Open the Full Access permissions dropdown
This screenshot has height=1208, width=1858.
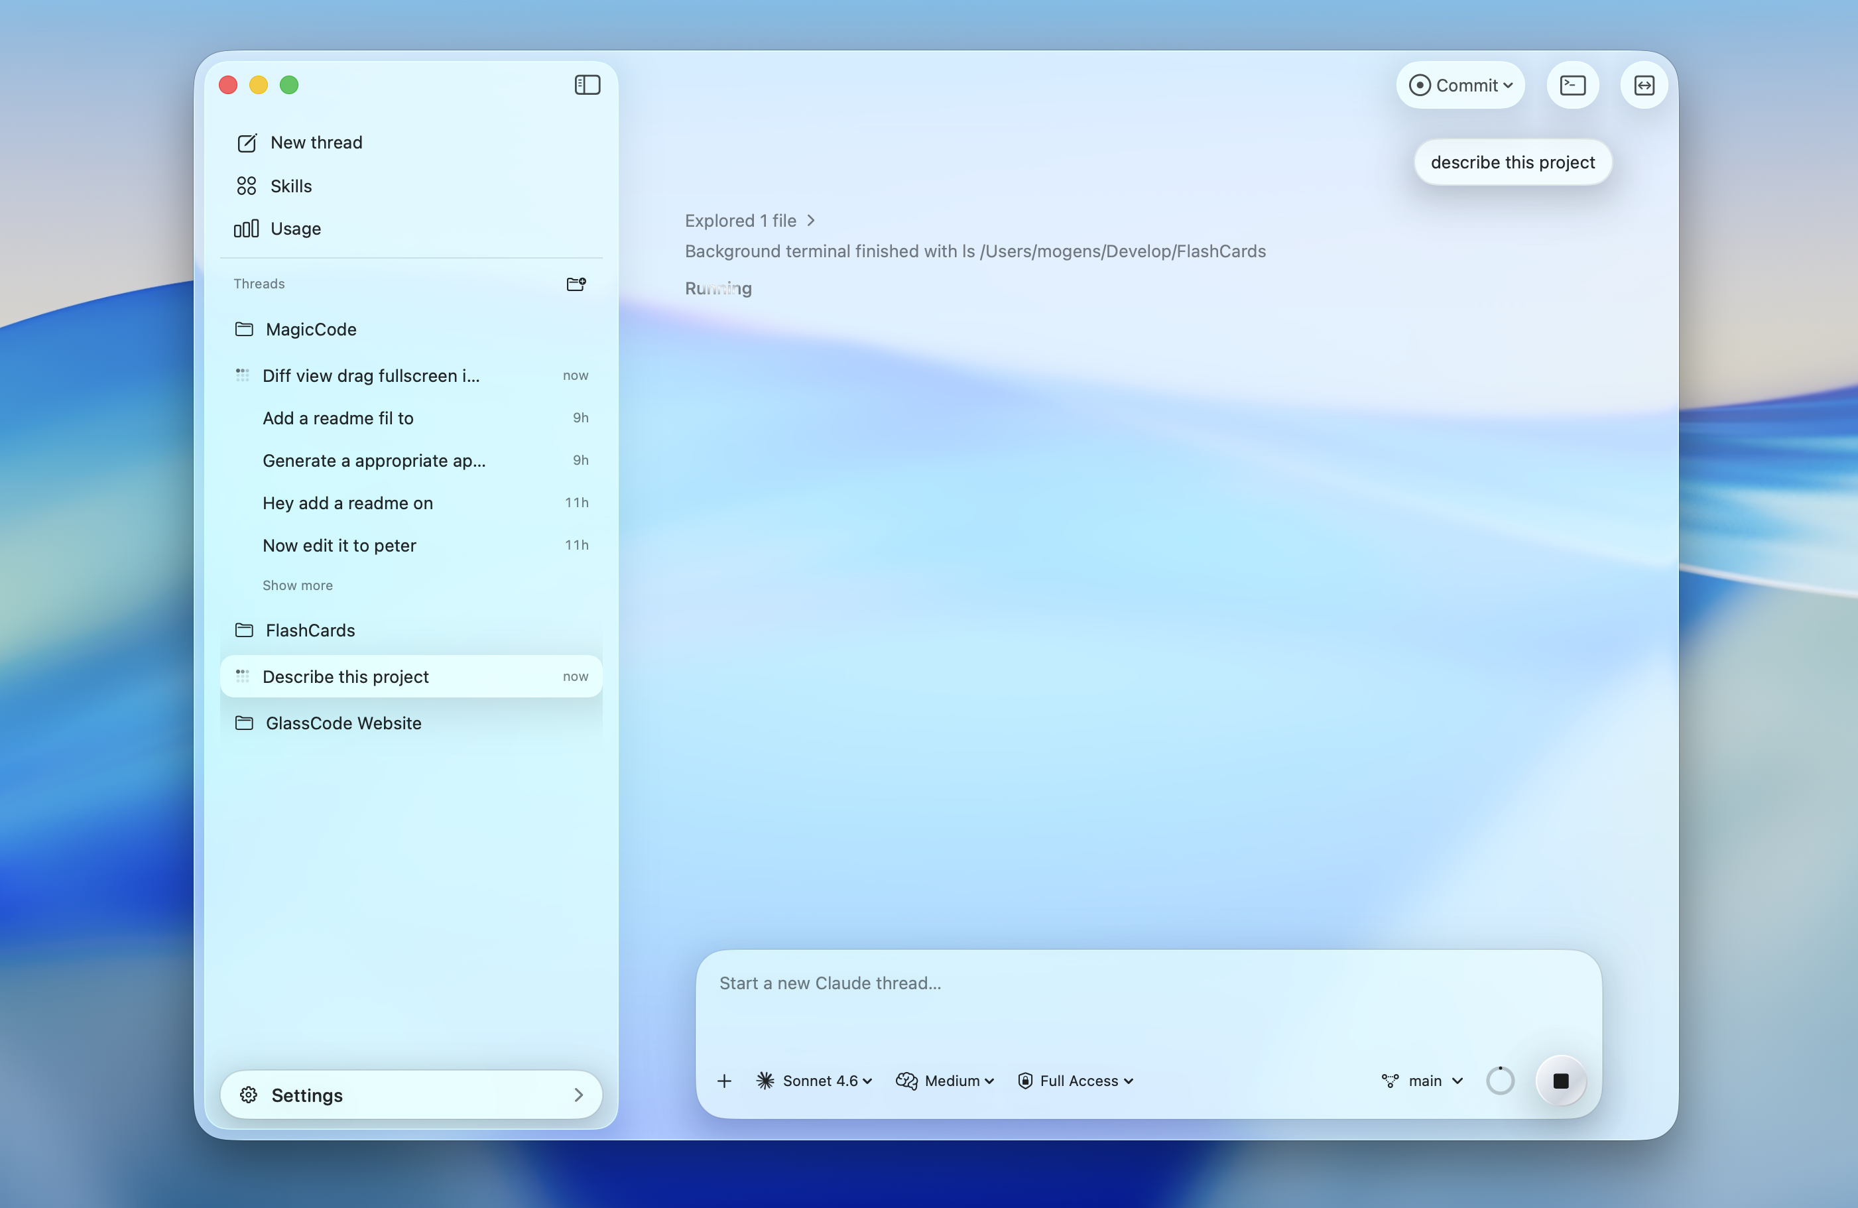pyautogui.click(x=1075, y=1081)
